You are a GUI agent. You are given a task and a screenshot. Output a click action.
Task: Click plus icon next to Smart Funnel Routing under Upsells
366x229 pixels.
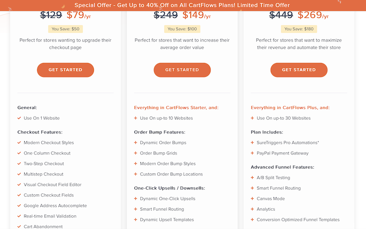pyautogui.click(x=136, y=209)
